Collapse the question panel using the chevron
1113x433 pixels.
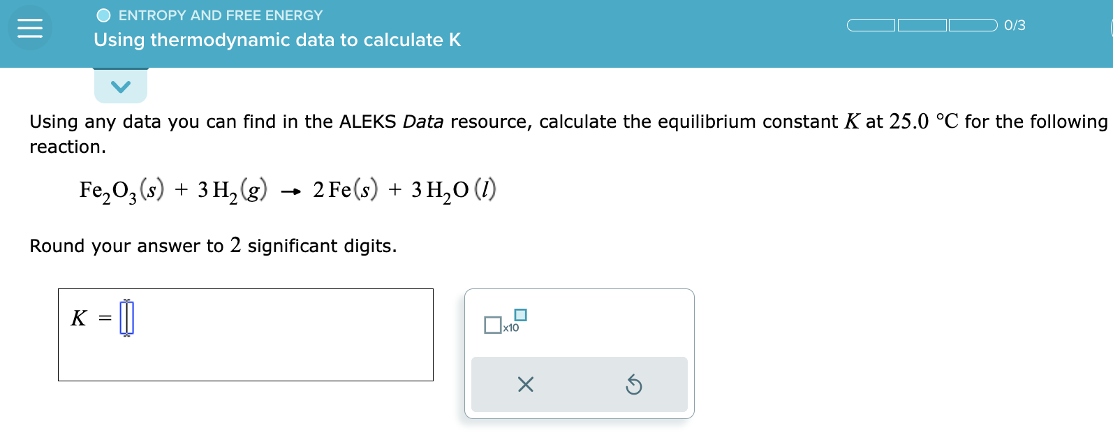pos(121,85)
